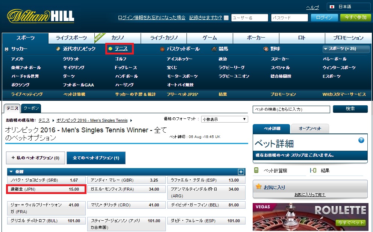The image size is (373, 232).
Task: Open the アイスホッケー sport link
Action: (x=180, y=59)
